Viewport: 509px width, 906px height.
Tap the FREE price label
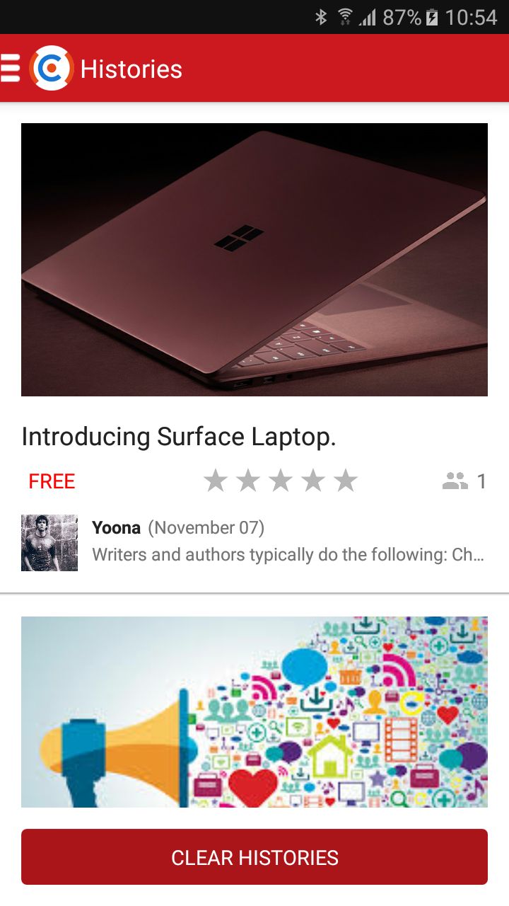click(52, 481)
